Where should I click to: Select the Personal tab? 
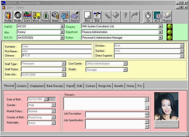pos(9,86)
